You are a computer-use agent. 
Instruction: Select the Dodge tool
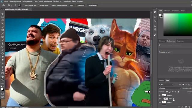pos(3,60)
